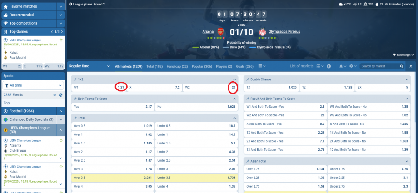
Task: Click the Football ball icon in Sports list
Action: (5, 111)
